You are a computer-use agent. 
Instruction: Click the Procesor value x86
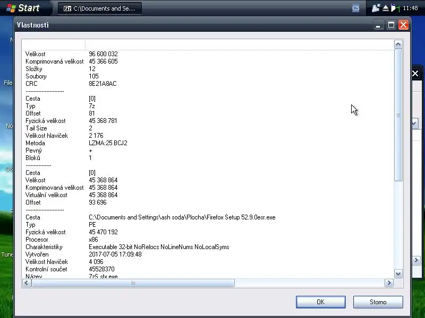tap(93, 240)
